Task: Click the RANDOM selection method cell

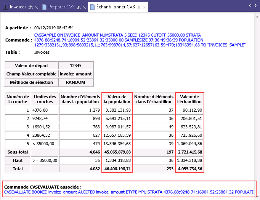Action: click(75, 82)
